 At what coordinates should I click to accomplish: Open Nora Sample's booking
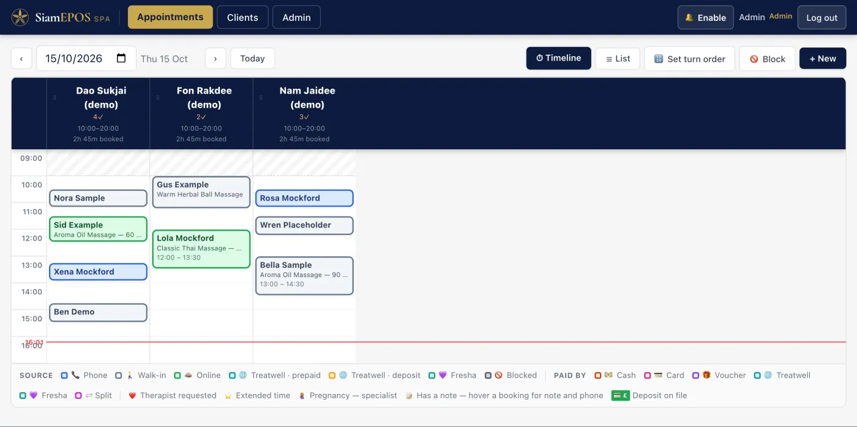click(x=98, y=198)
